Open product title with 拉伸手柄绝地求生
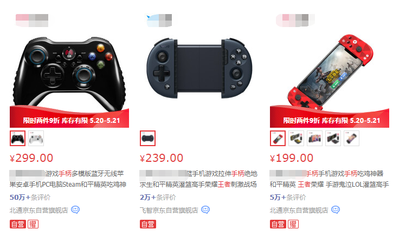 (x=198, y=179)
